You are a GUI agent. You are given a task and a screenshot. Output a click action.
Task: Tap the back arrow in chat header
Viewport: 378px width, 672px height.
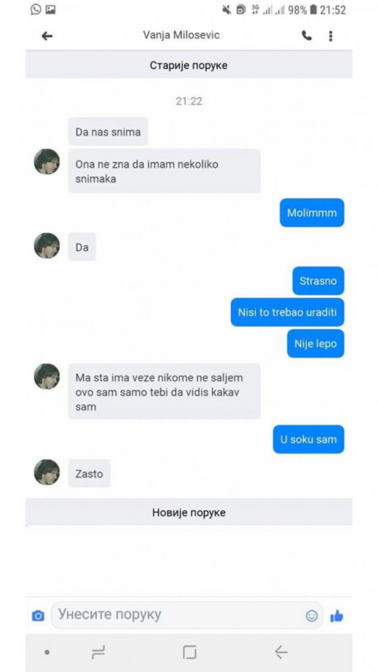(x=47, y=36)
